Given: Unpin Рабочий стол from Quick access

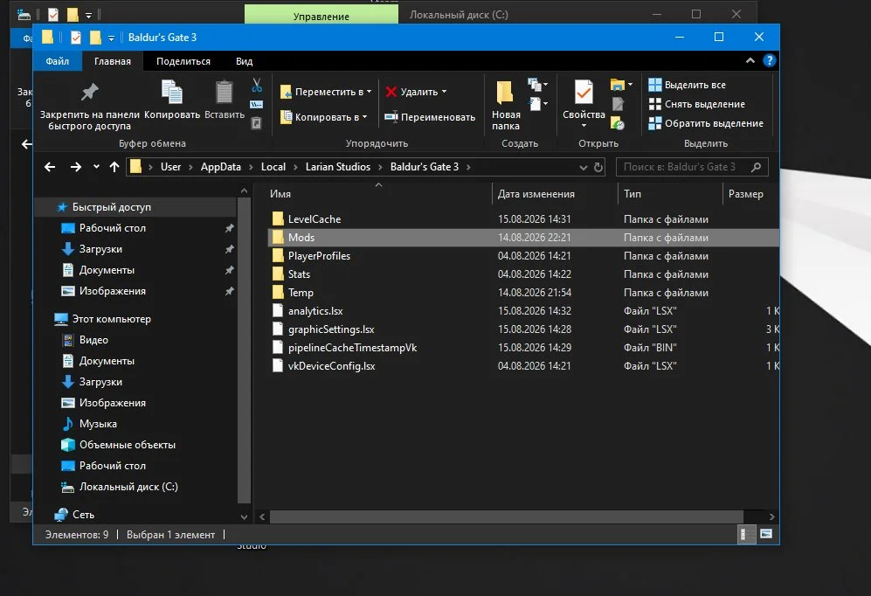Looking at the screenshot, I should pyautogui.click(x=229, y=228).
